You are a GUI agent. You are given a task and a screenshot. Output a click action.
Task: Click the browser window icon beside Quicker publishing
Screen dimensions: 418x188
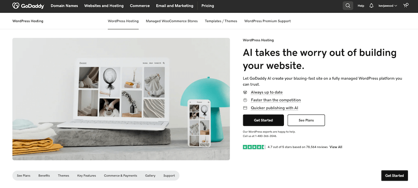(245, 108)
